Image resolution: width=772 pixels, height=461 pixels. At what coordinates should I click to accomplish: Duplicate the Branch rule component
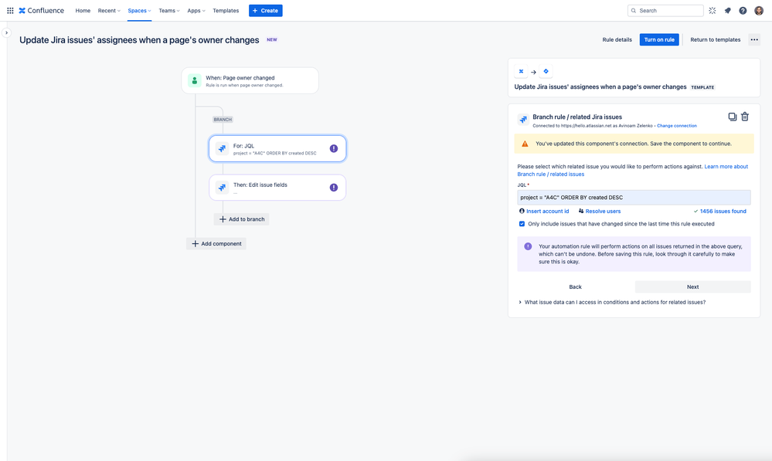732,117
